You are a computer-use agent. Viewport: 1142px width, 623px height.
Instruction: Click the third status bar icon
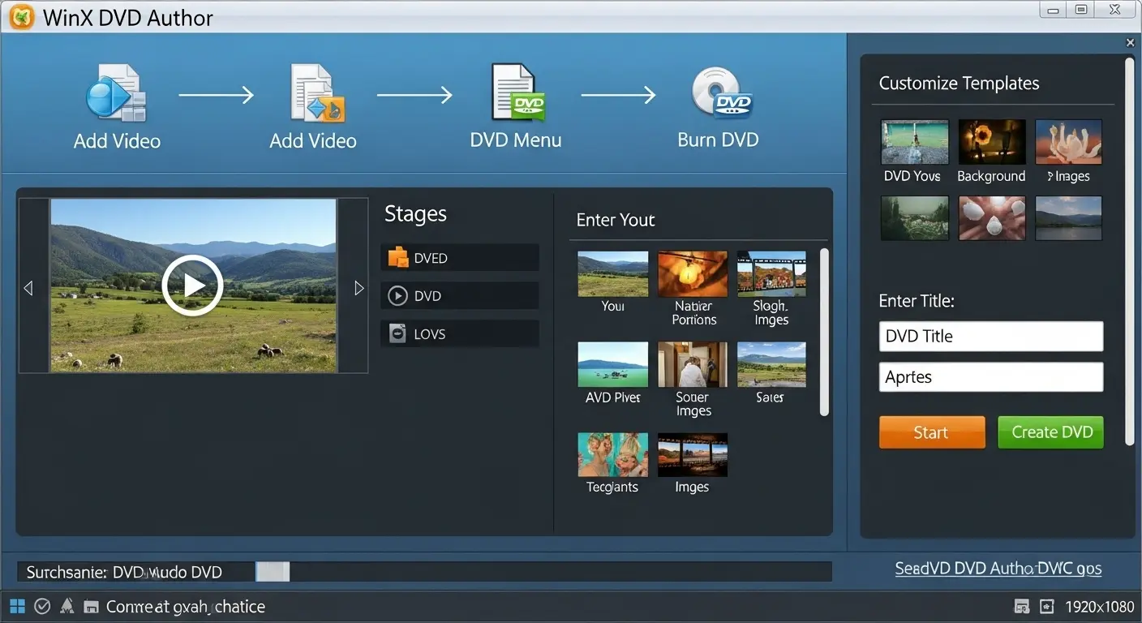[x=67, y=606]
